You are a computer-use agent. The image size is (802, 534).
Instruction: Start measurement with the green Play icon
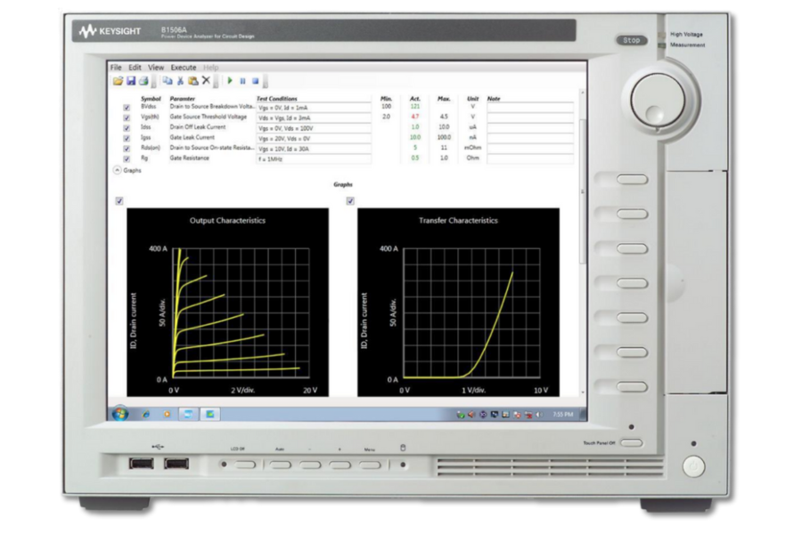click(x=230, y=81)
